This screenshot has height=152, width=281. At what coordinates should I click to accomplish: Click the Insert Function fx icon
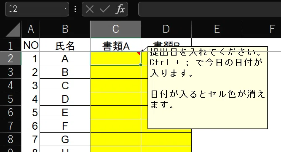pyautogui.click(x=120, y=9)
